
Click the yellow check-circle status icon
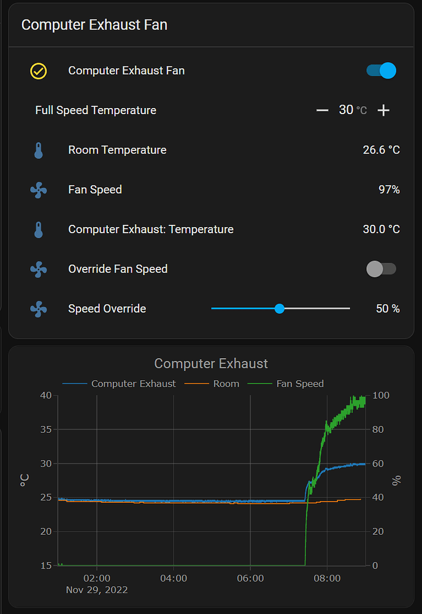(x=39, y=71)
